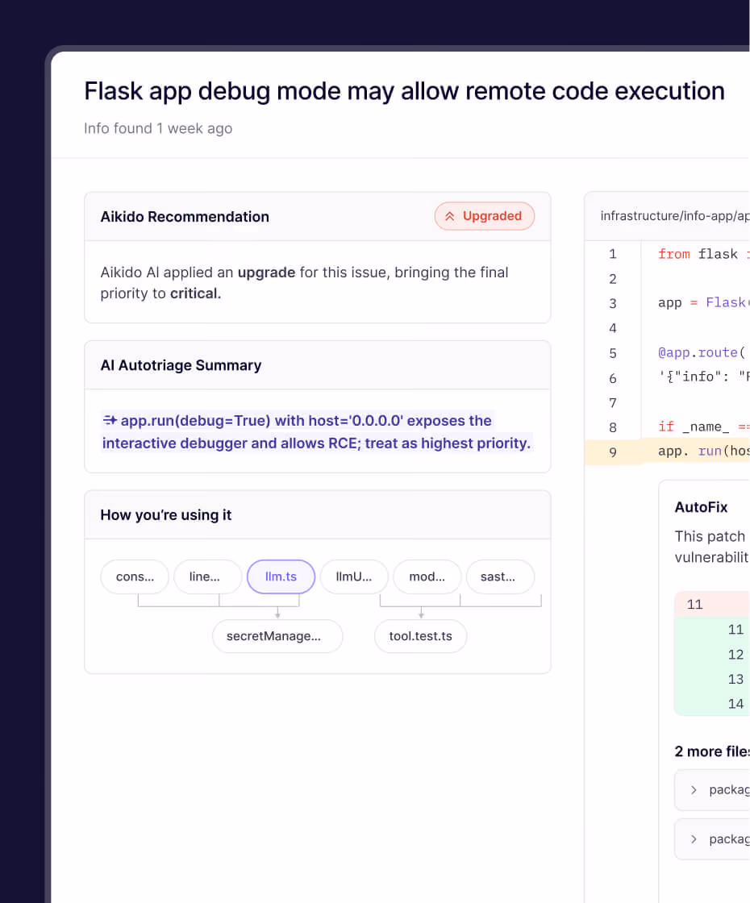The image size is (750, 903).
Task: Click the bold 'critical.' priority word
Action: pos(195,293)
